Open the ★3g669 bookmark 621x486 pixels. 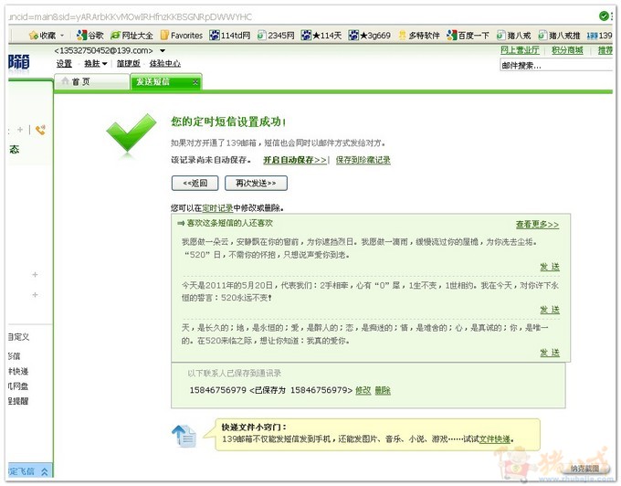pyautogui.click(x=370, y=36)
